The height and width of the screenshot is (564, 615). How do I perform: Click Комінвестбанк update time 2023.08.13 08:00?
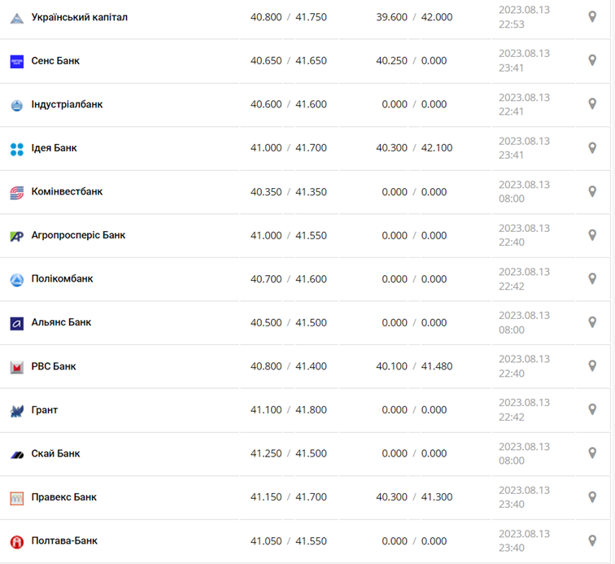(524, 192)
